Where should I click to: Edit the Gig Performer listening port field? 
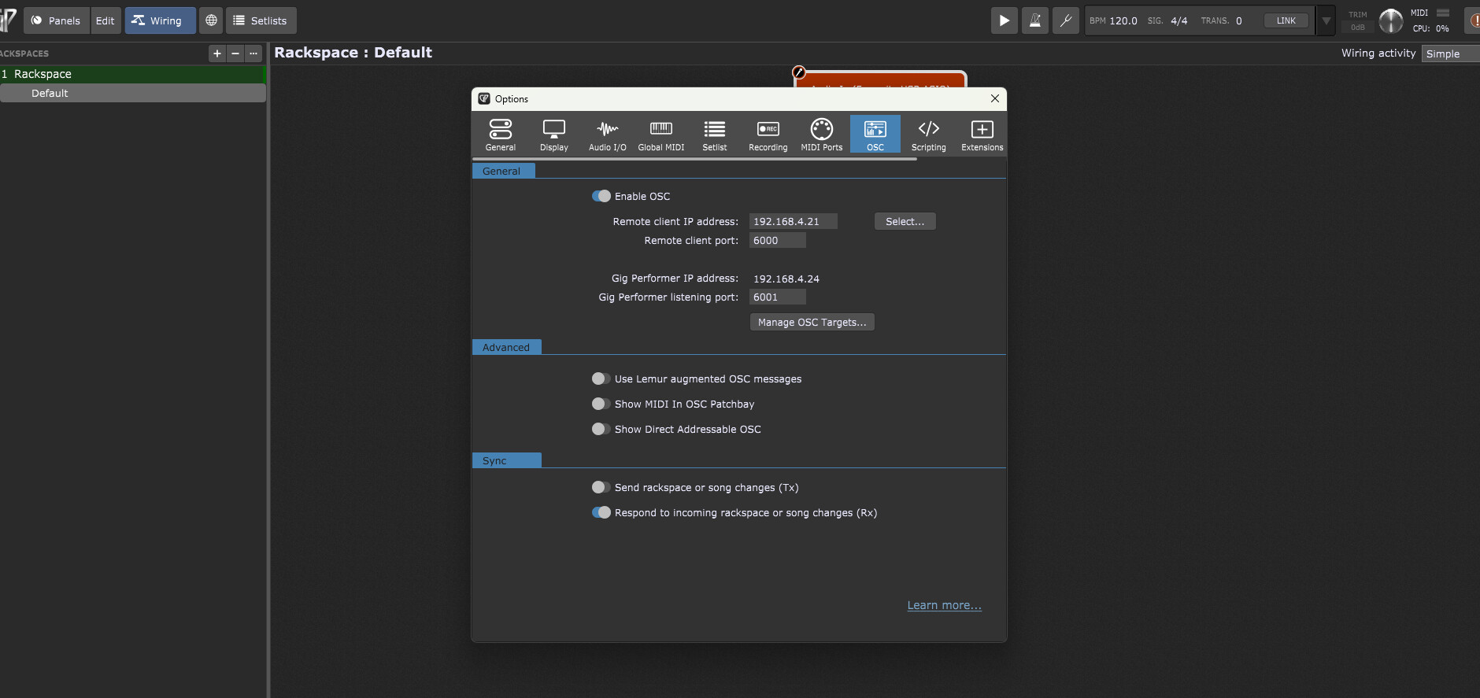778,297
